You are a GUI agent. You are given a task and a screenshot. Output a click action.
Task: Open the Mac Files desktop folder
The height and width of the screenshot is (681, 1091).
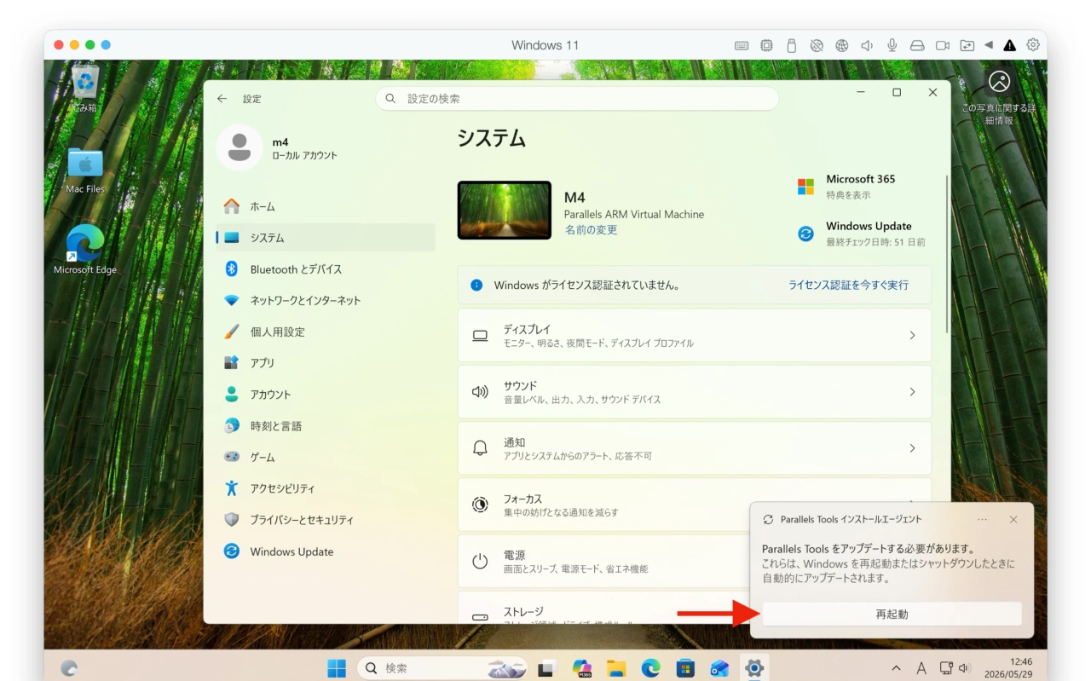pyautogui.click(x=85, y=170)
